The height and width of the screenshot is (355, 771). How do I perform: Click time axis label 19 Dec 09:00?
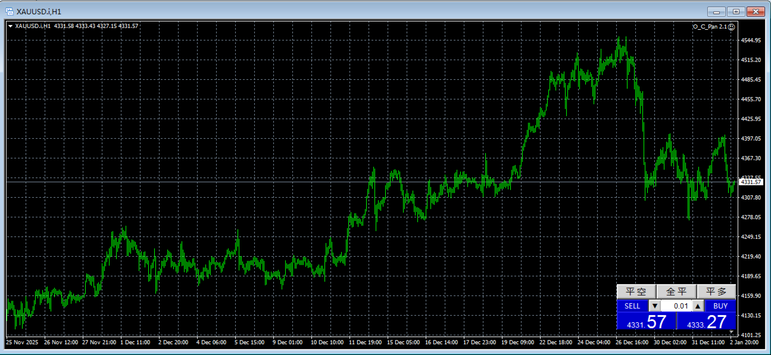click(x=518, y=342)
